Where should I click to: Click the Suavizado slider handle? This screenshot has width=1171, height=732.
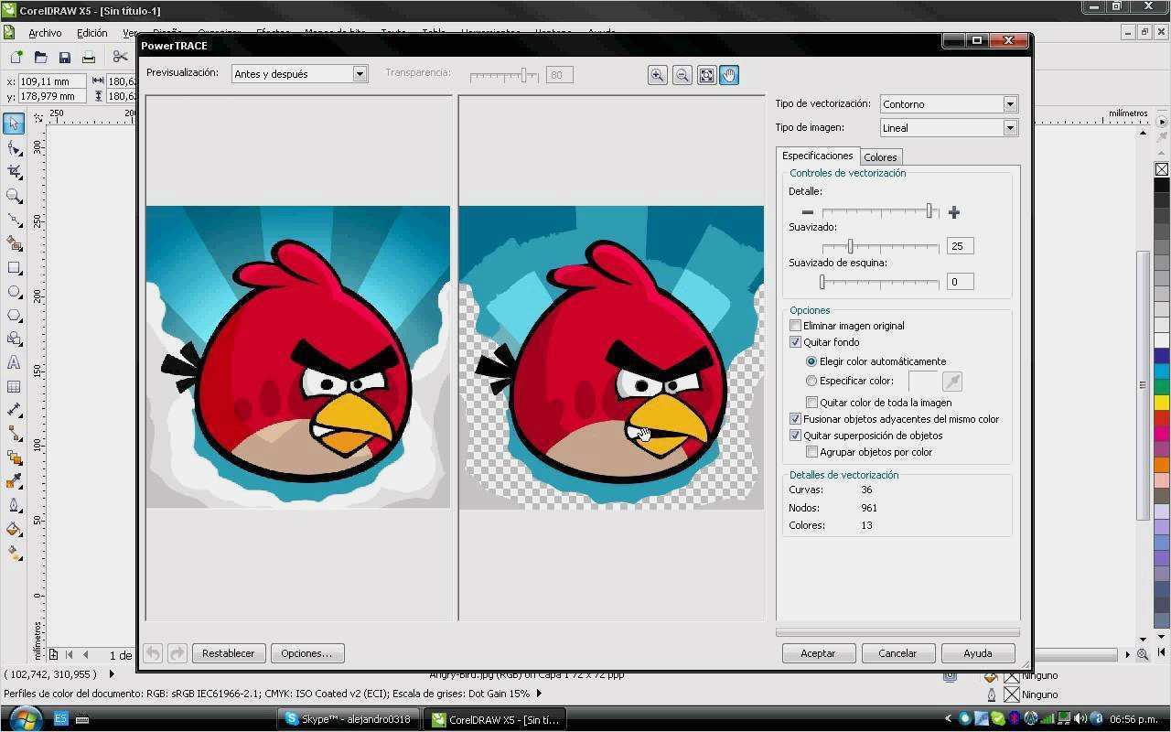pos(850,246)
